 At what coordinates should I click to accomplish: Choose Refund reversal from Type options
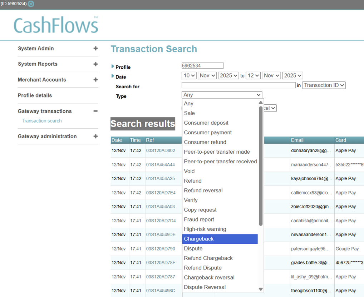tap(203, 190)
